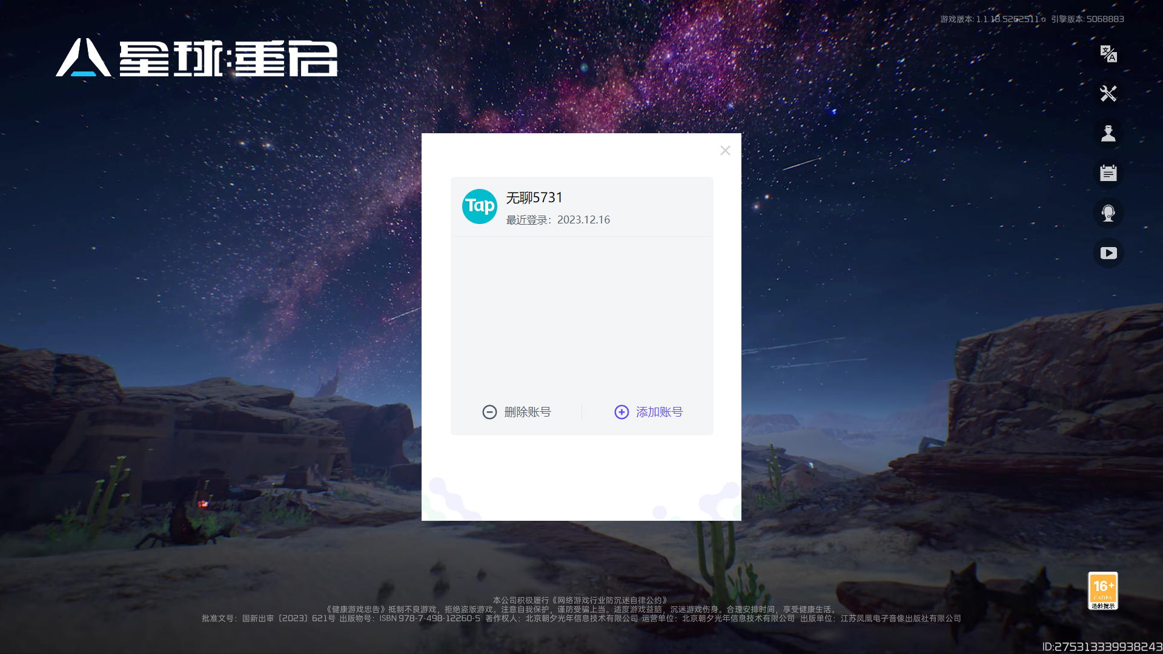Click the minus circle icon beside 删除账号

click(x=489, y=412)
